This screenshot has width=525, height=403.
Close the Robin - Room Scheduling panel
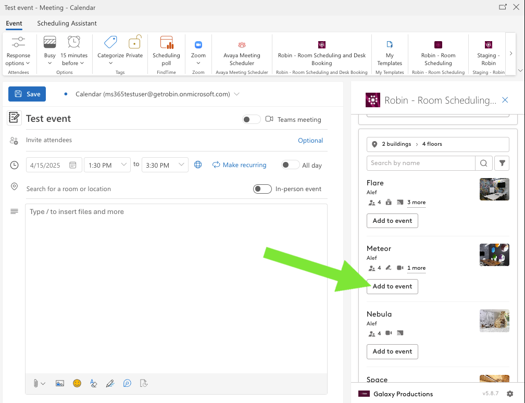pos(505,100)
